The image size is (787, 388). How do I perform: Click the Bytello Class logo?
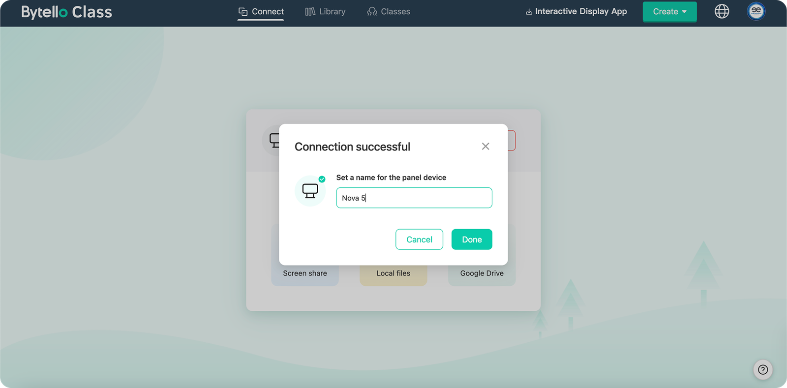click(x=66, y=12)
